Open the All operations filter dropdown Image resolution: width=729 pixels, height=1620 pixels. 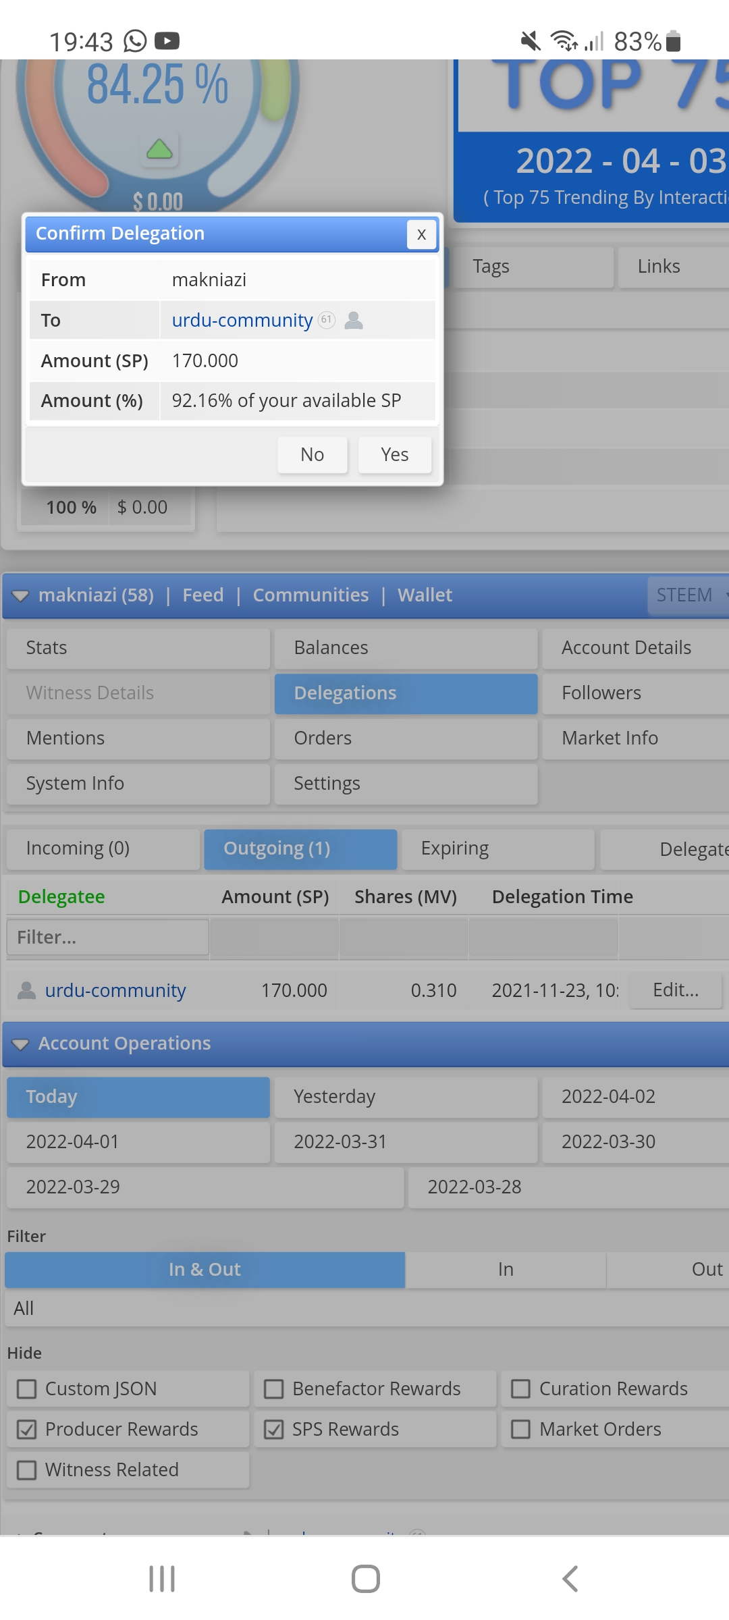367,1309
